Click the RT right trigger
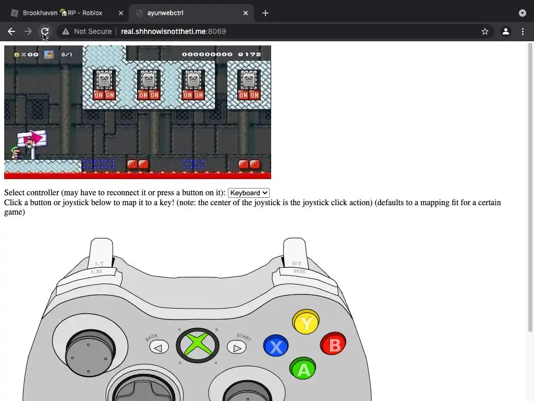534x401 pixels. [295, 252]
